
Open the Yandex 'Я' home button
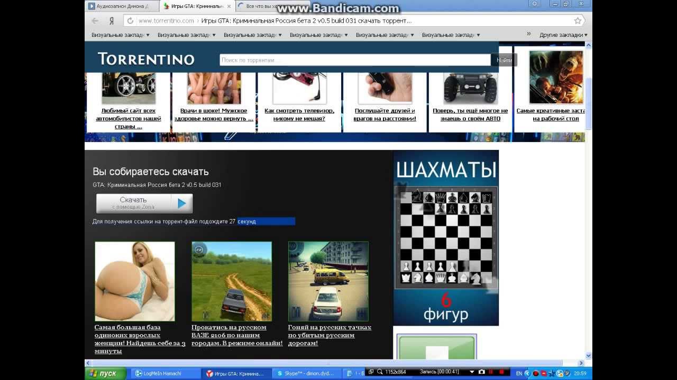112,21
